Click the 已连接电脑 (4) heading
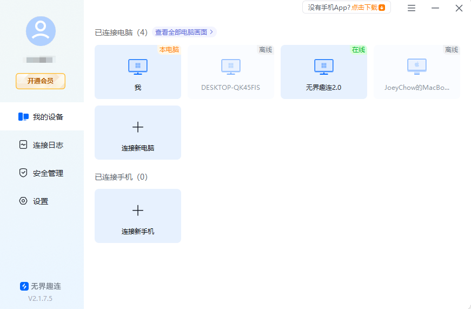471x309 pixels. 121,32
